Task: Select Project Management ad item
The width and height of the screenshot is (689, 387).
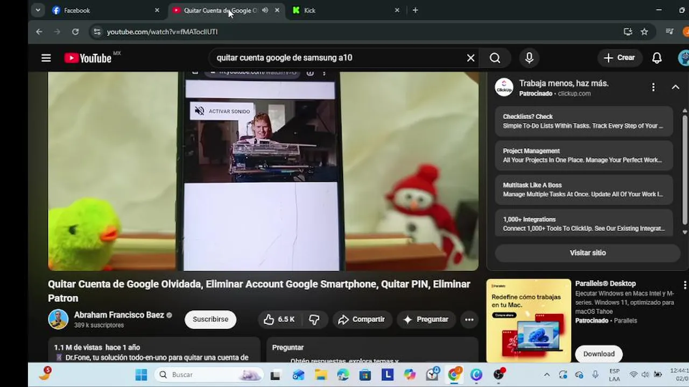Action: click(584, 155)
